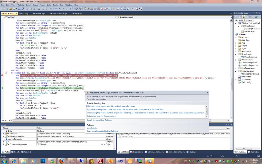Close the exception dialog
The width and height of the screenshot is (262, 164).
[x=207, y=93]
